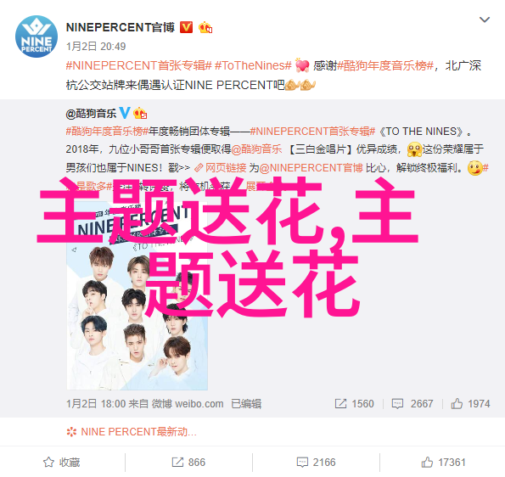Click the orange V verified badge

pos(186,27)
